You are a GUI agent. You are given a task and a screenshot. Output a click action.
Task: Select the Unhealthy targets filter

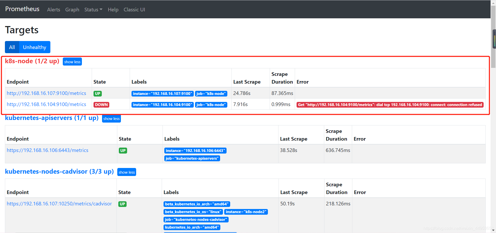coord(35,47)
